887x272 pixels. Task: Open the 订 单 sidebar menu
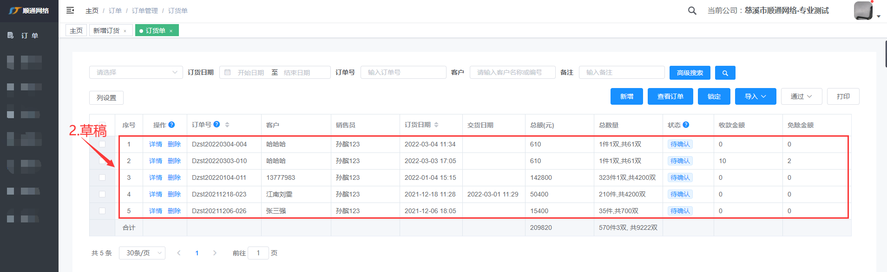(29, 36)
